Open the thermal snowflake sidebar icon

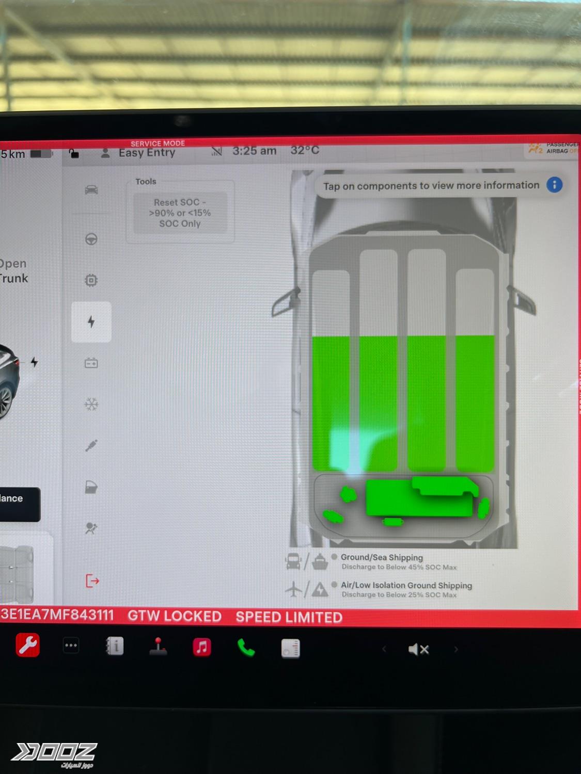91,405
